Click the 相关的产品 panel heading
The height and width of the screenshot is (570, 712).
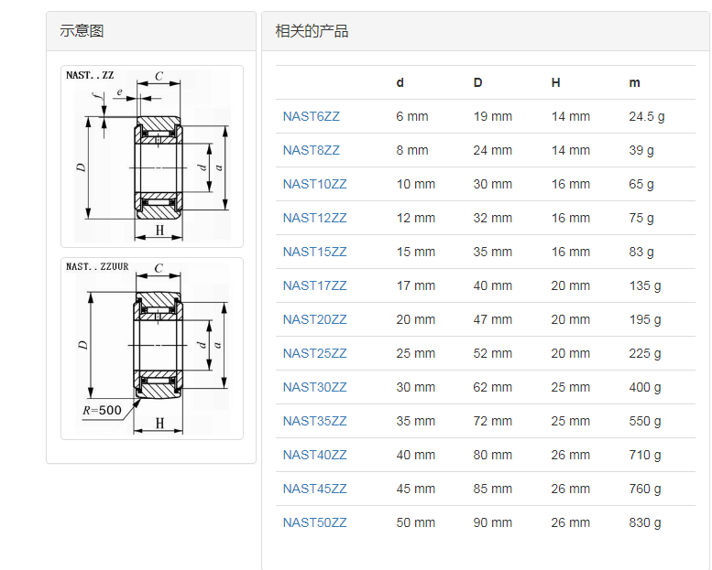tap(312, 31)
